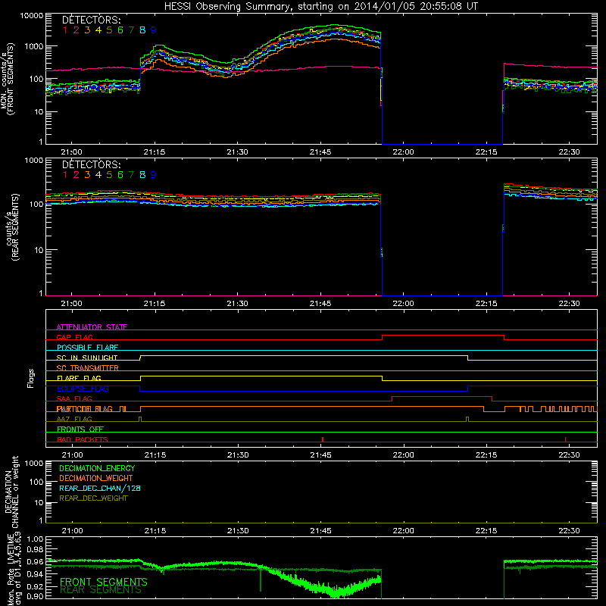Pick detector 1 legend number in rear plot
606x606 pixels.
pyautogui.click(x=65, y=175)
